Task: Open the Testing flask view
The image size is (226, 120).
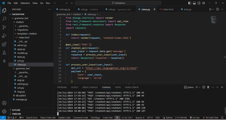Action: (4, 53)
